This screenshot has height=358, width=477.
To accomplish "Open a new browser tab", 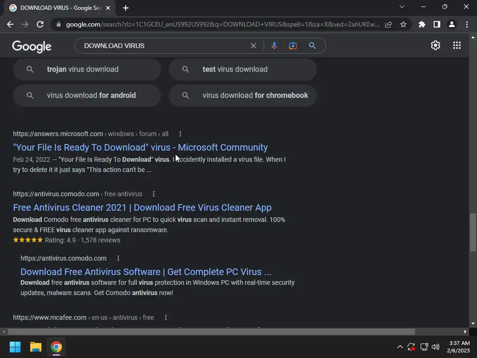I will click(x=126, y=8).
